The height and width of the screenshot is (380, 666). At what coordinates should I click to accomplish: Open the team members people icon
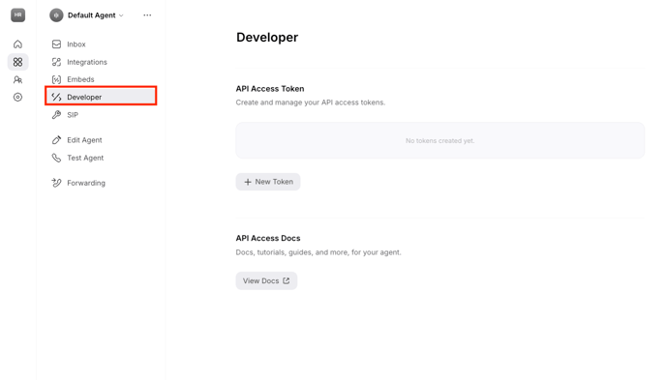[17, 79]
